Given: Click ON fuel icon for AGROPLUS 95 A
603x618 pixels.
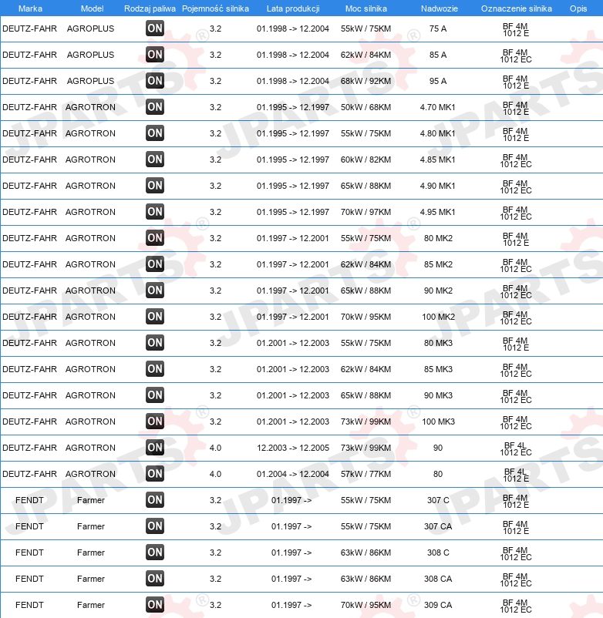Looking at the screenshot, I should [154, 81].
